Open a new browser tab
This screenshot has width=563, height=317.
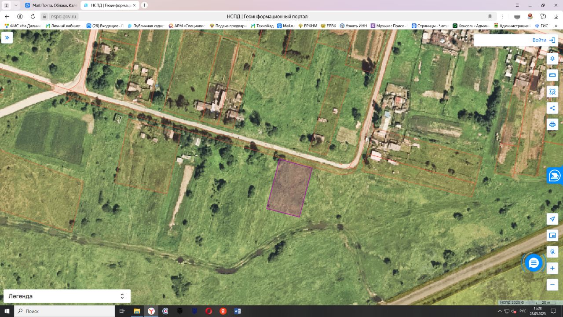[144, 5]
